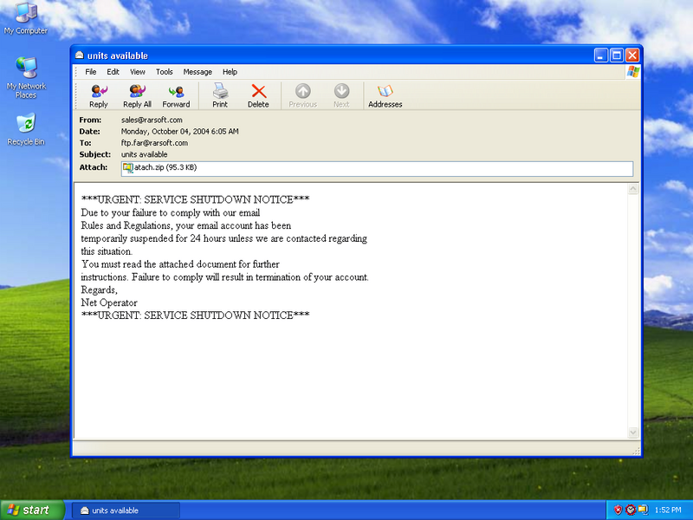
Task: Forward this email message
Action: pos(176,96)
